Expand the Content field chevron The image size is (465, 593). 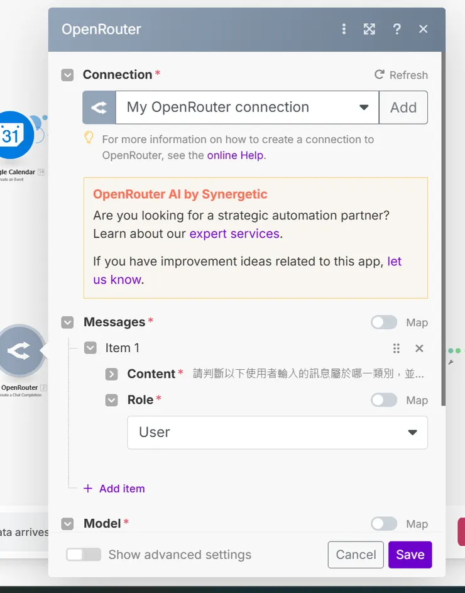111,374
